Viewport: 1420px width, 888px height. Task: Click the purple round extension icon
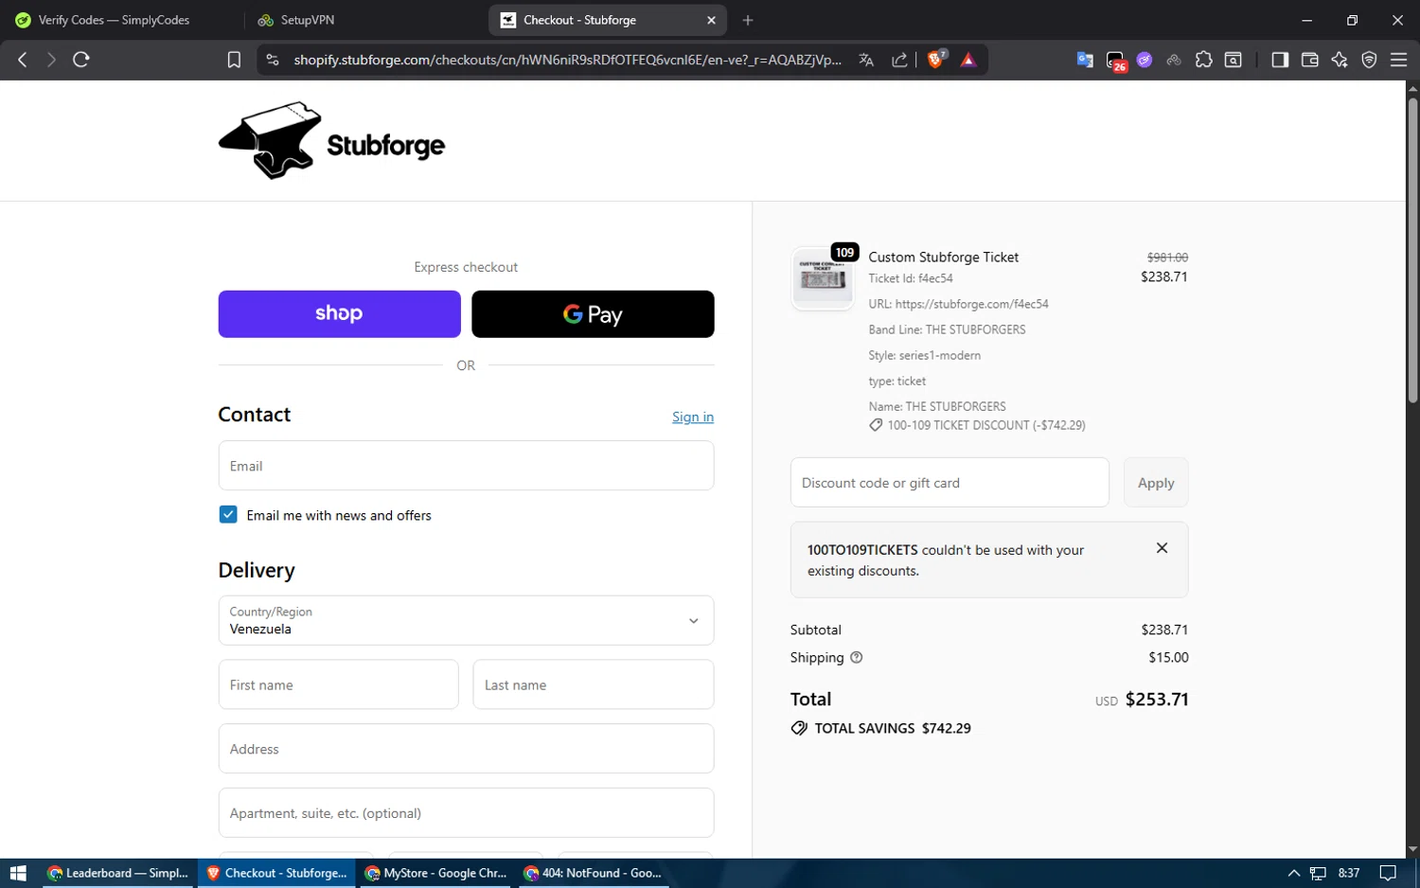coord(1145,60)
